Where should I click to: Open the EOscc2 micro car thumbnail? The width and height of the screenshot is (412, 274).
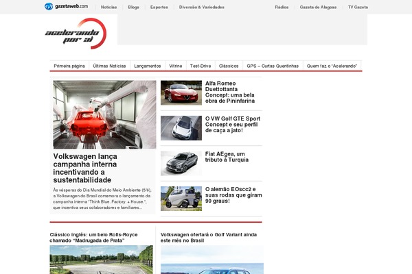pyautogui.click(x=181, y=199)
